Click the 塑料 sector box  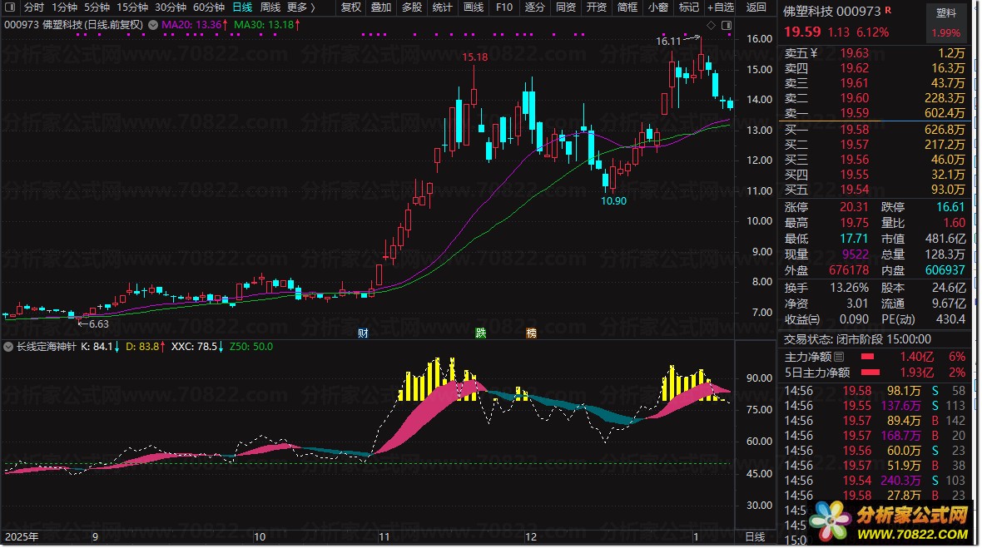pyautogui.click(x=946, y=13)
